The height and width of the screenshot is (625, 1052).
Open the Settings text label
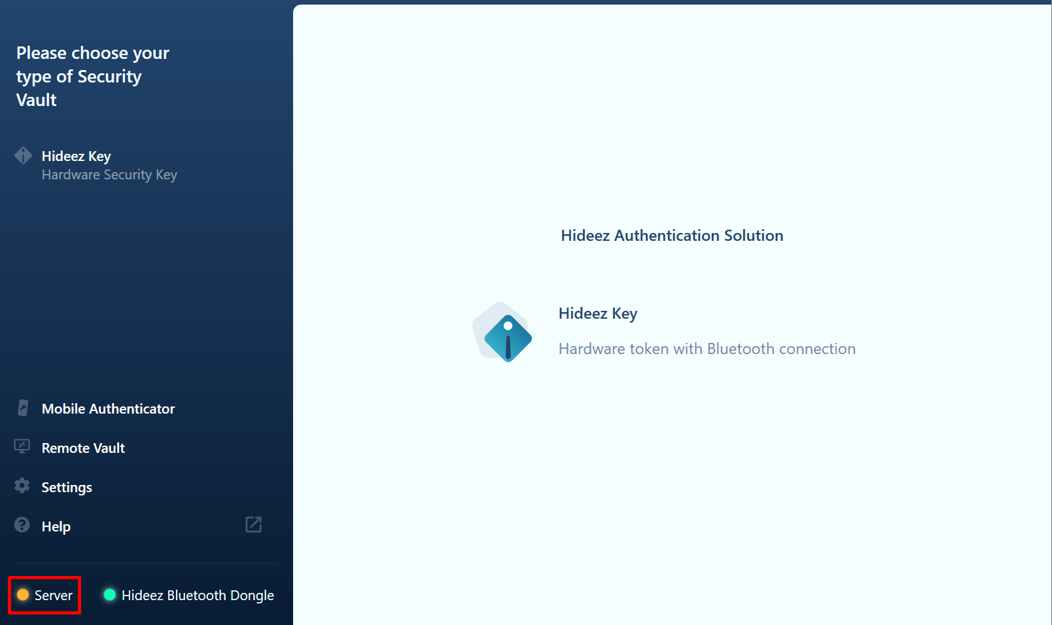(67, 488)
